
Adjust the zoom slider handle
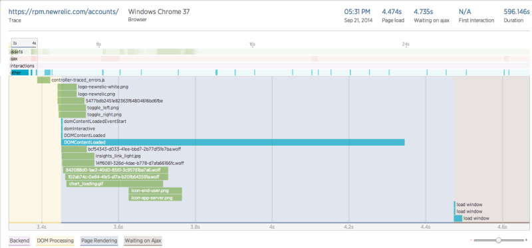(498, 240)
